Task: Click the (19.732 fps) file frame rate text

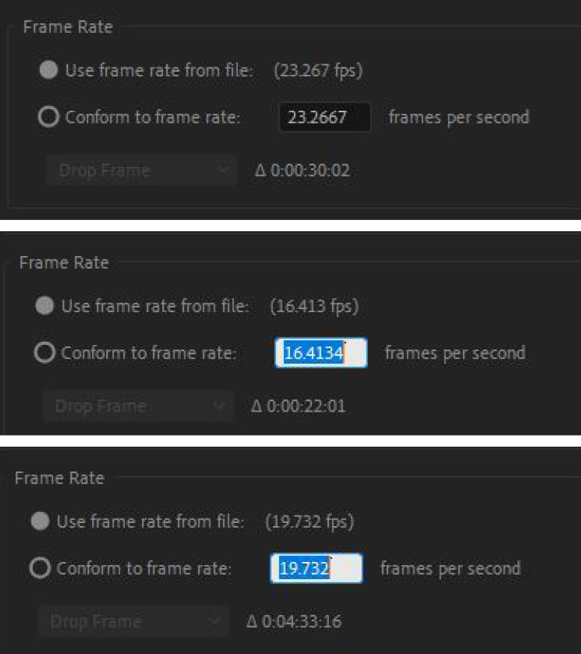Action: [309, 522]
